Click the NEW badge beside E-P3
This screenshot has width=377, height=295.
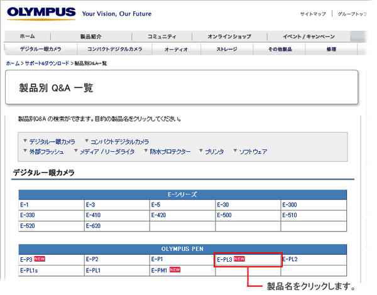click(x=40, y=259)
